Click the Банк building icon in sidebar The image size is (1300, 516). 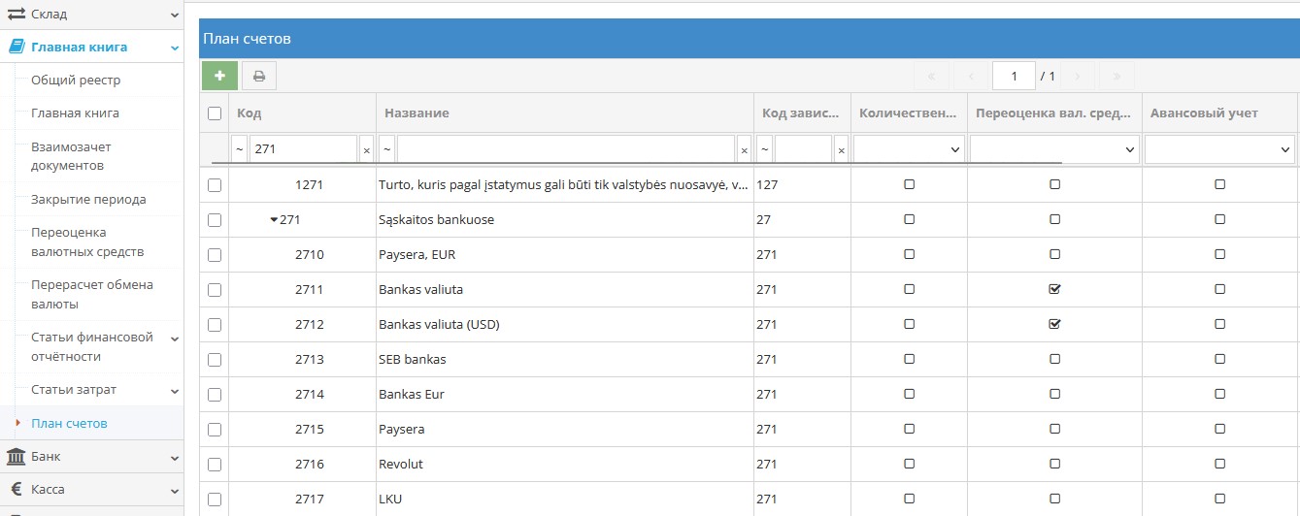17,457
